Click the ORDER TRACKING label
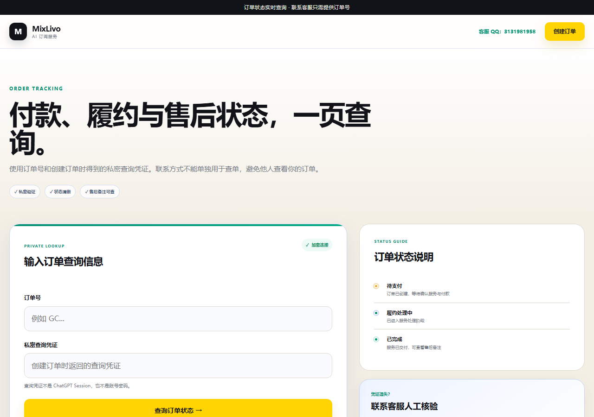Screen dimensions: 594x417 click(36, 88)
